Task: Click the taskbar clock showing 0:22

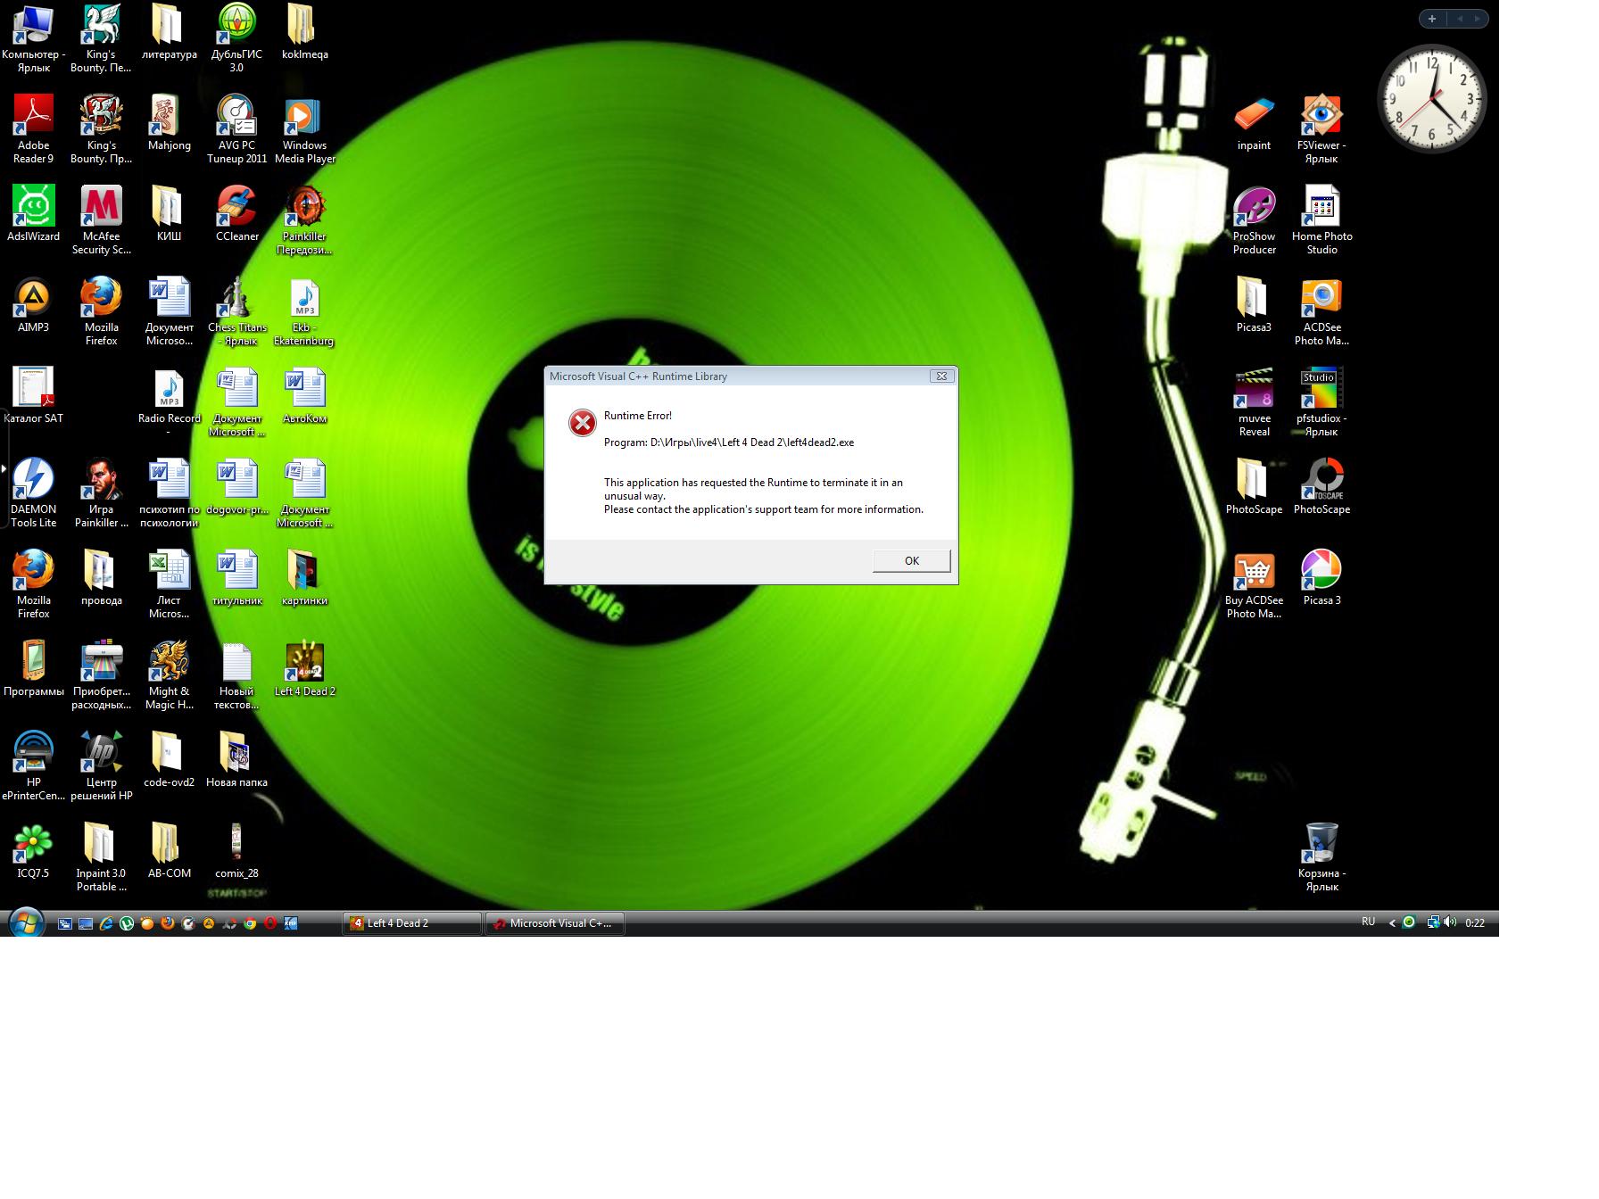Action: (x=1475, y=923)
